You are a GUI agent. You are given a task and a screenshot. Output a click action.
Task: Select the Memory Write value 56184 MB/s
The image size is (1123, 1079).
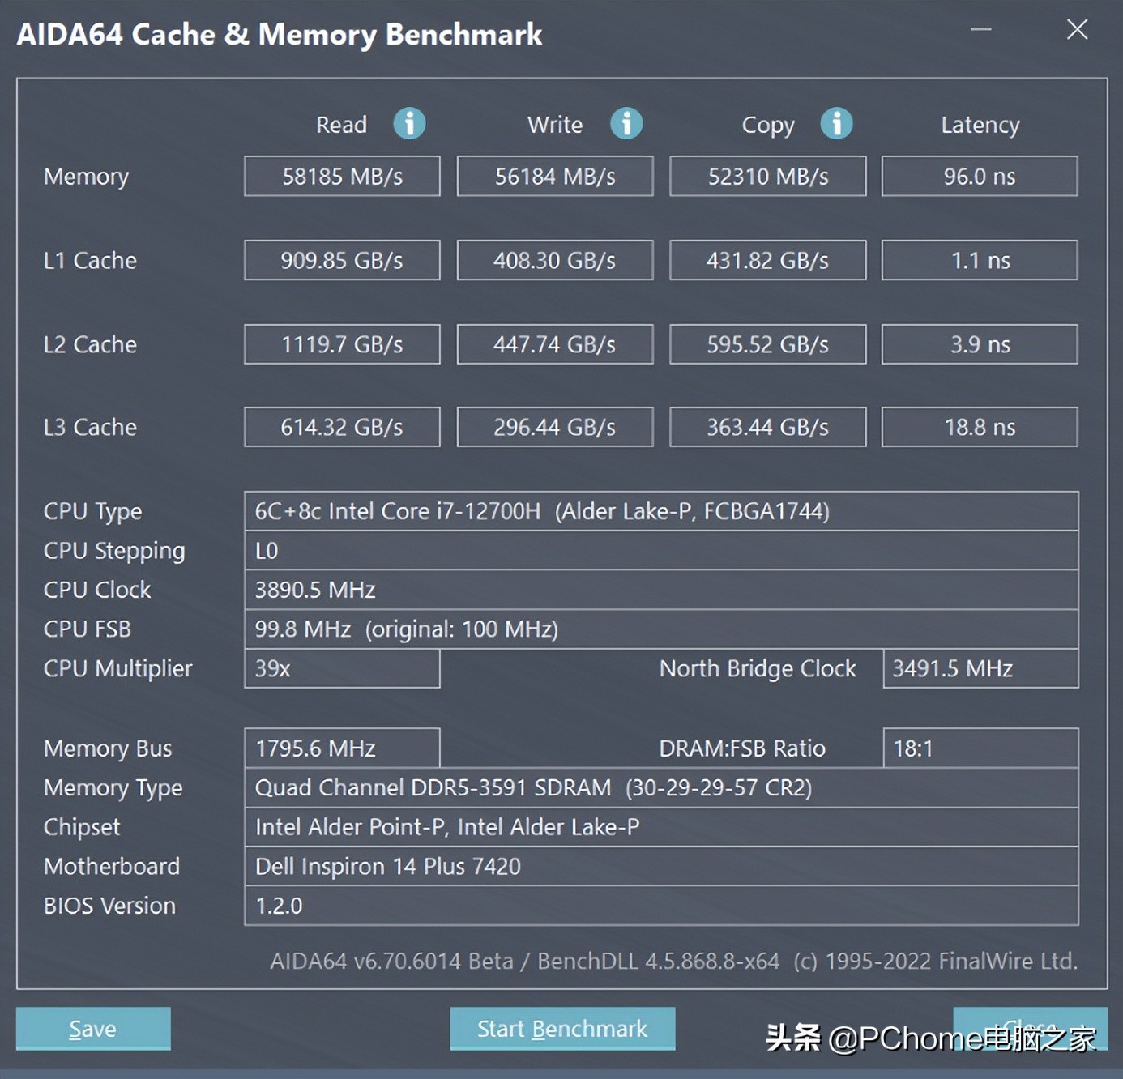click(x=555, y=177)
